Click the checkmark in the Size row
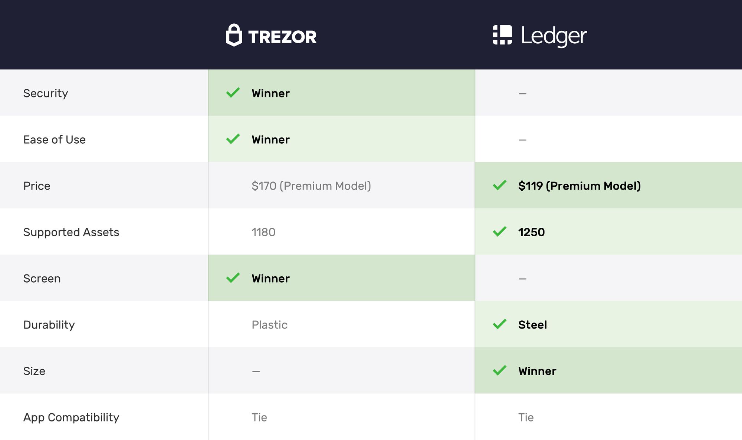 499,370
